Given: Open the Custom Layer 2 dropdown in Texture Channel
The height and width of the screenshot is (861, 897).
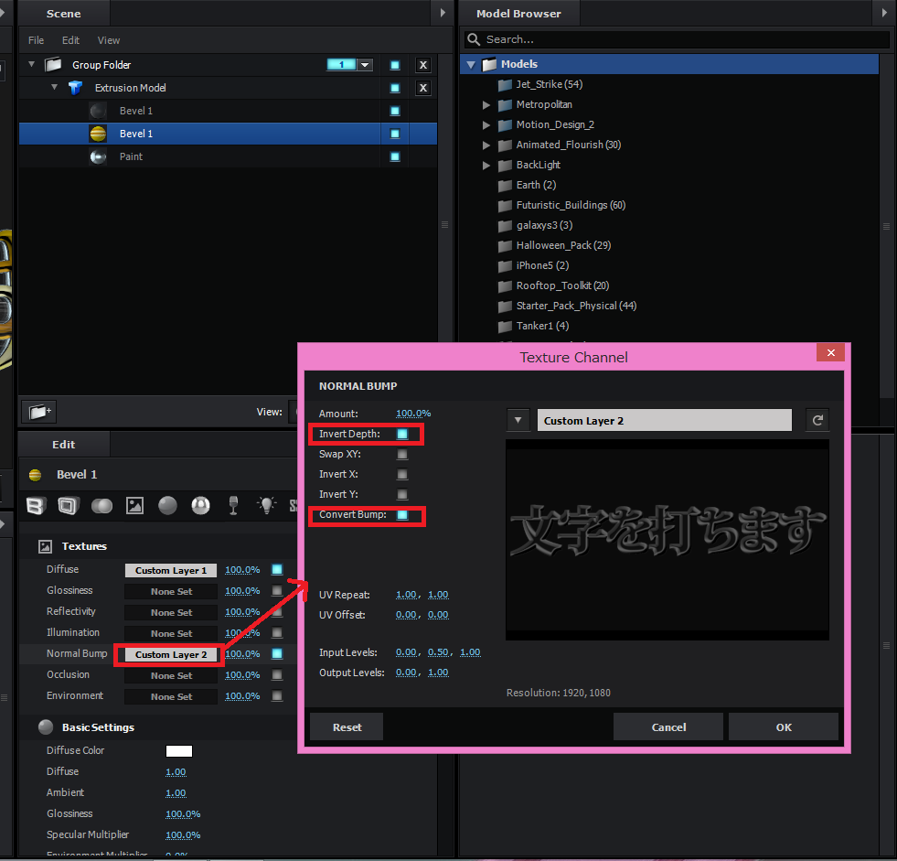Looking at the screenshot, I should 518,419.
